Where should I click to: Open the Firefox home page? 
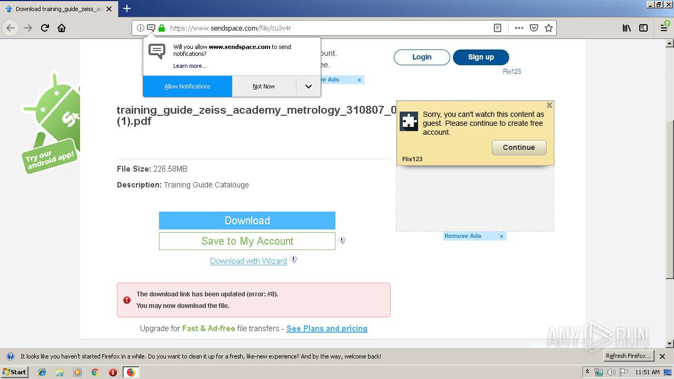pyautogui.click(x=62, y=28)
